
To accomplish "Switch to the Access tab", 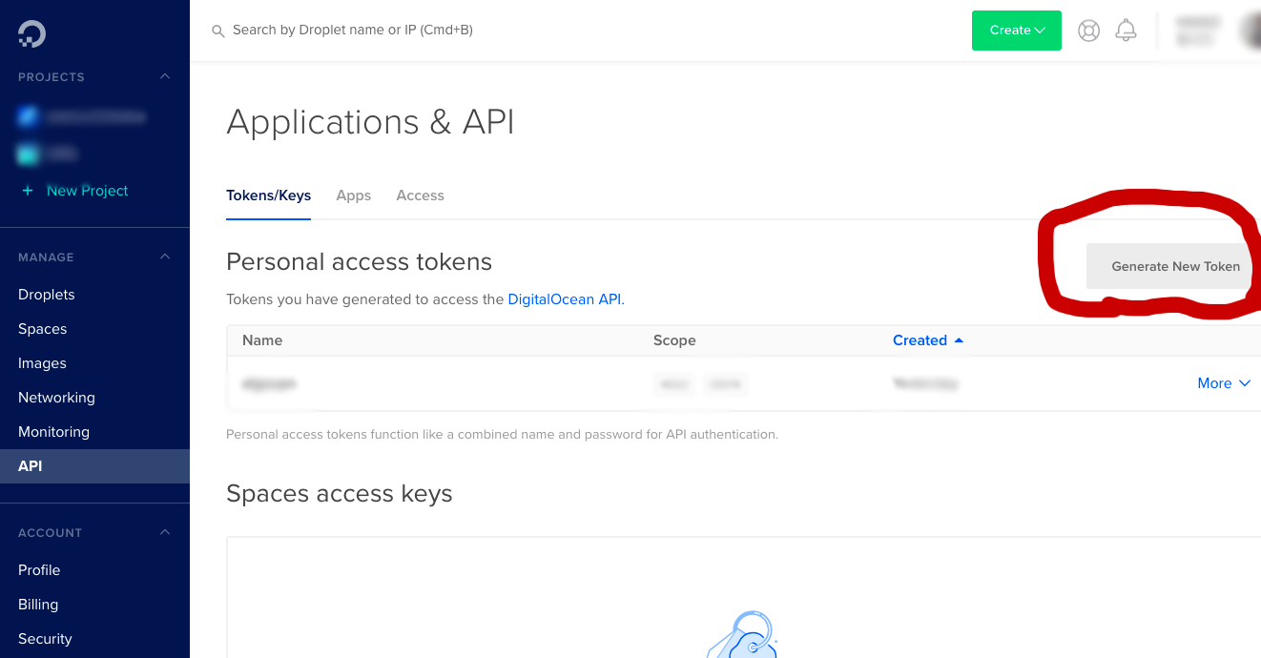I will coord(420,195).
